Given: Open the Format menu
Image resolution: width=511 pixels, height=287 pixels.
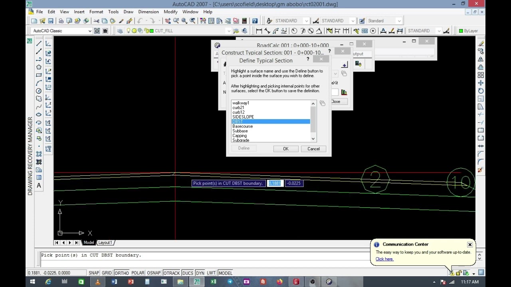Looking at the screenshot, I should [96, 12].
